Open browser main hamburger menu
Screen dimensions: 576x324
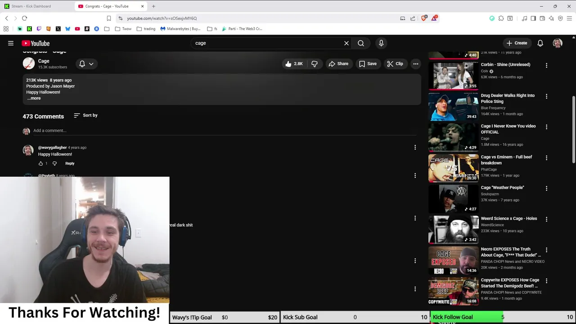(x=569, y=18)
